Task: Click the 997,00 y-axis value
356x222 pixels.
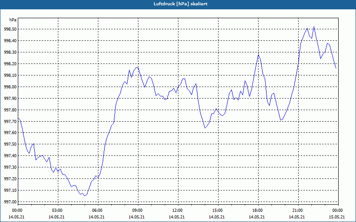Action: (x=11, y=202)
